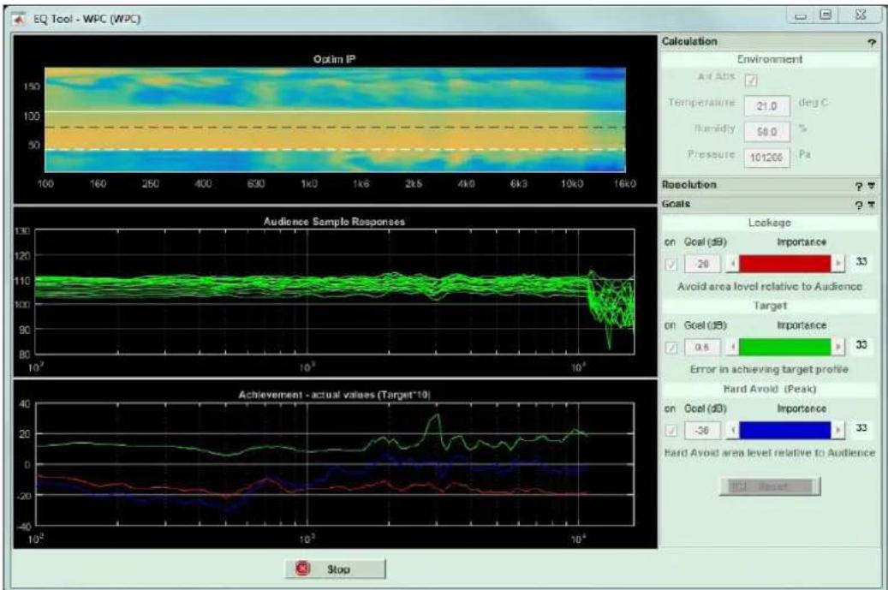
Task: Toggle the Air Abs checkbox
Action: 751,80
